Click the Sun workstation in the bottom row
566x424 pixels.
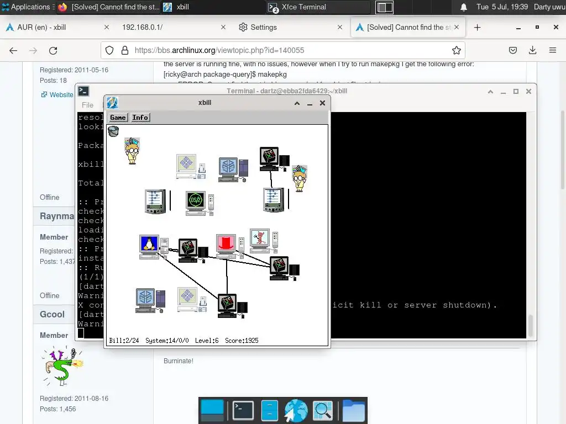(x=192, y=300)
